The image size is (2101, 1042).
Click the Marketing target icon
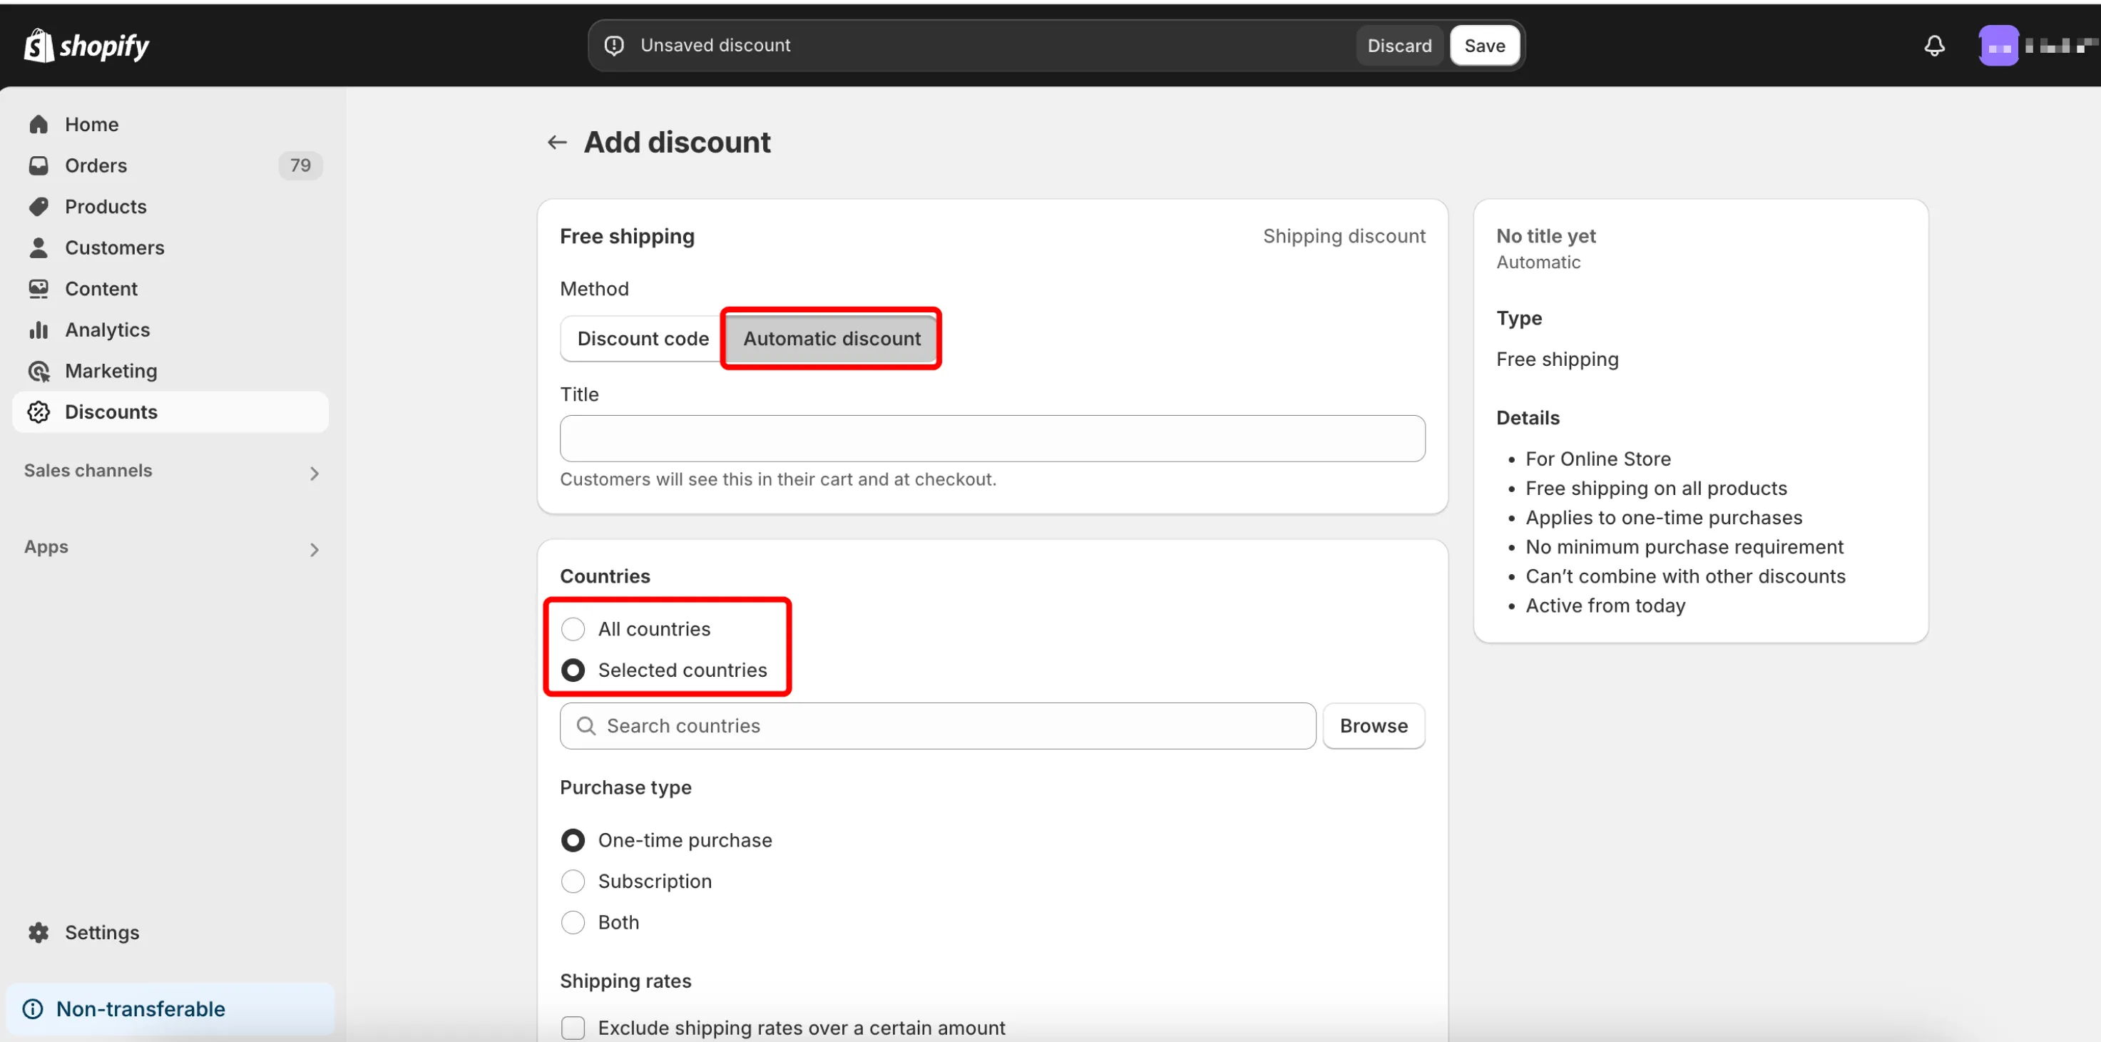(x=39, y=371)
